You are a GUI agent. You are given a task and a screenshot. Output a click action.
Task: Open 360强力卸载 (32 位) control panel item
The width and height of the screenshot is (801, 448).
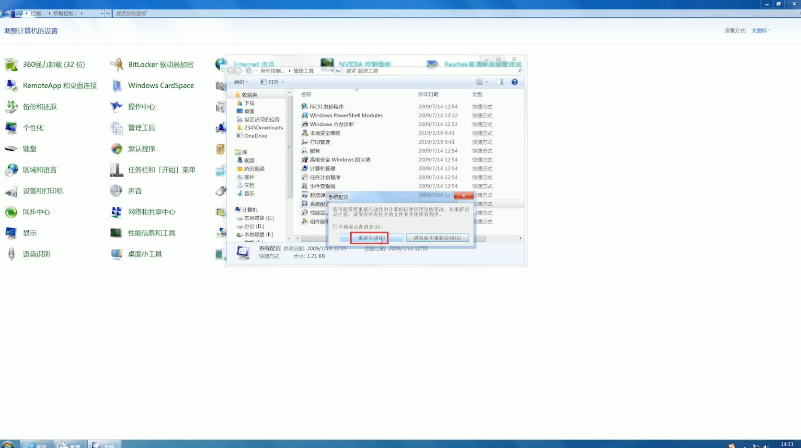pos(45,64)
